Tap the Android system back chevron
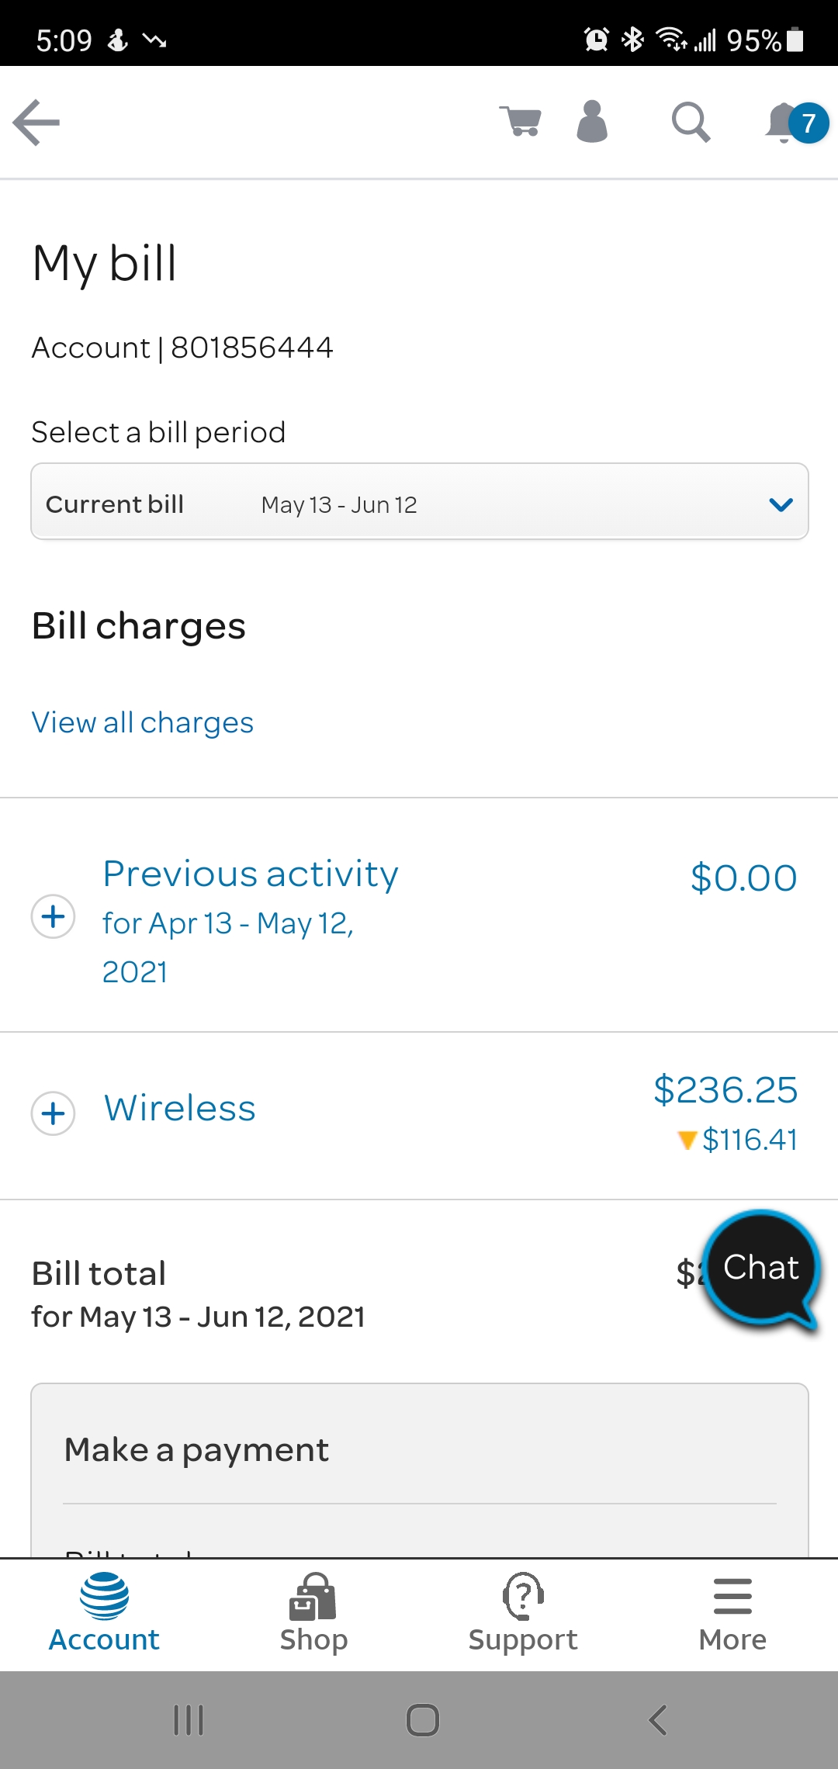The width and height of the screenshot is (838, 1769). pos(657,1719)
